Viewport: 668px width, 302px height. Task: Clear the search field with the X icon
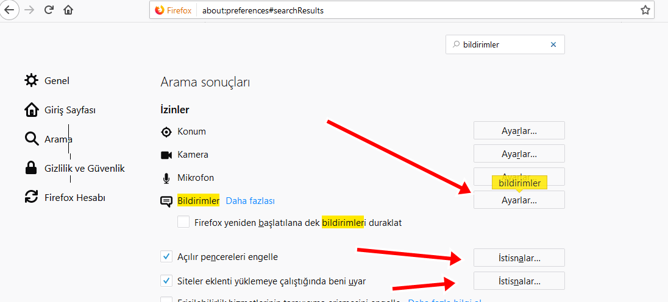click(x=553, y=44)
